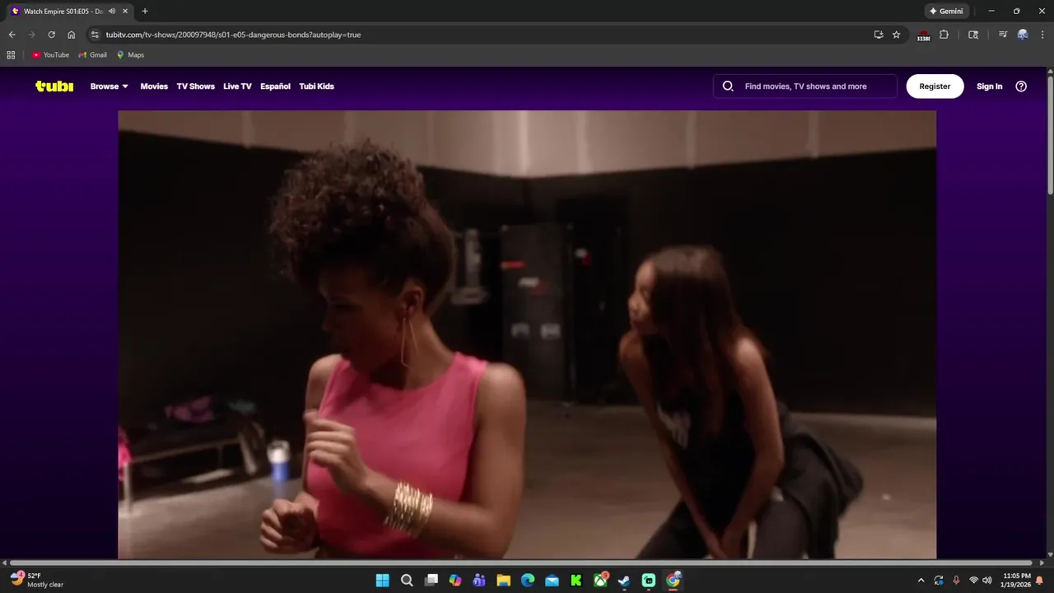Go to the Movies section
Viewport: 1054px width, 593px height.
pyautogui.click(x=154, y=86)
